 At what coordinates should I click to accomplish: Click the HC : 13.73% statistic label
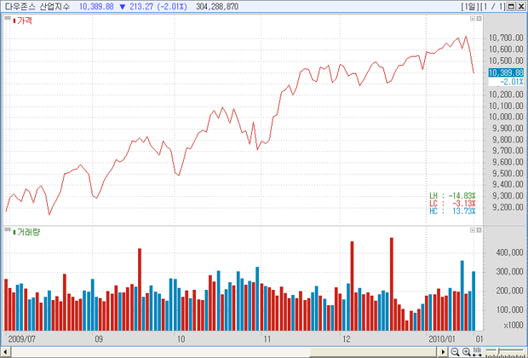pyautogui.click(x=451, y=211)
